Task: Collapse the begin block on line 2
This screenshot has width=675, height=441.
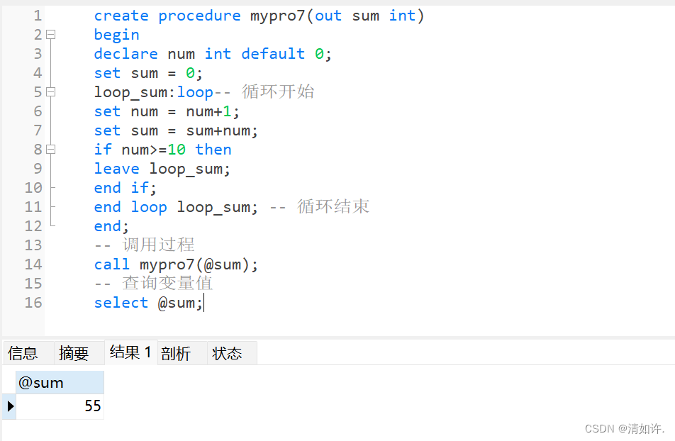Action: click(50, 34)
